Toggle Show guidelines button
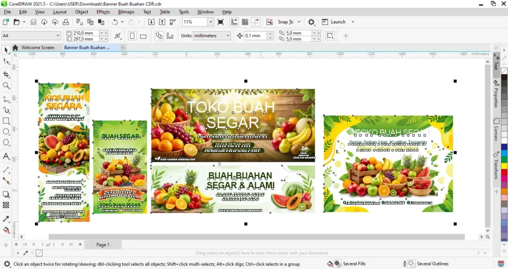 coord(256,22)
